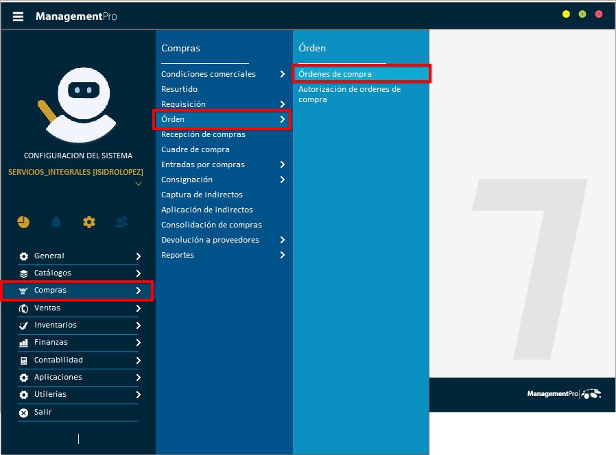The width and height of the screenshot is (616, 455).
Task: Expand Devolución a proveedores submenu arrow
Action: (x=283, y=240)
